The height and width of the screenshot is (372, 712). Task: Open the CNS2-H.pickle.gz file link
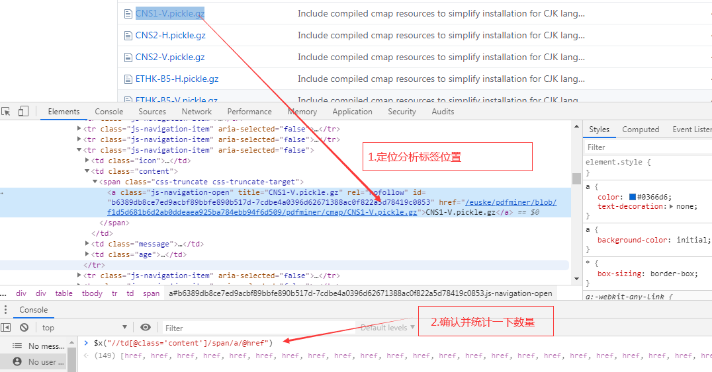[x=170, y=36]
